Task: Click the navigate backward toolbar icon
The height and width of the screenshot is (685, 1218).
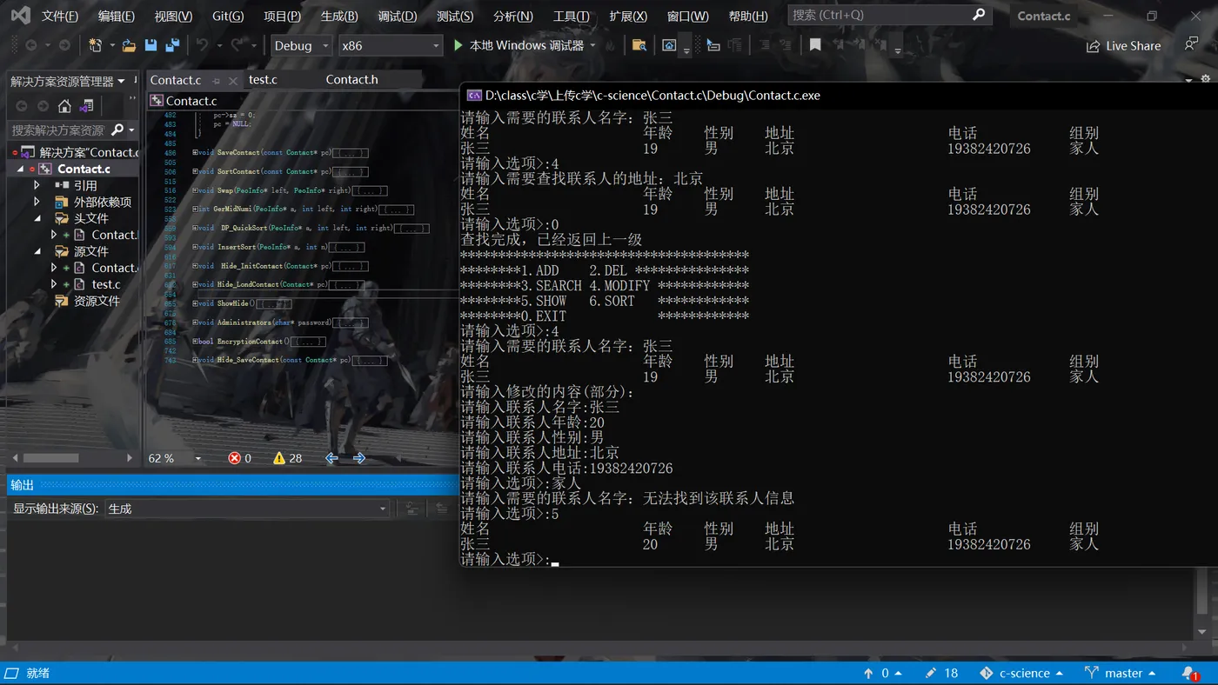Action: pos(31,45)
